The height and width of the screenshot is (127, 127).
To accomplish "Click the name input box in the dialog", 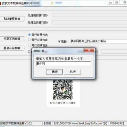I will pyautogui.click(x=64, y=64).
